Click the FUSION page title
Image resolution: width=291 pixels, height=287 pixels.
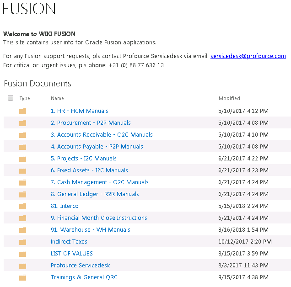29,9
